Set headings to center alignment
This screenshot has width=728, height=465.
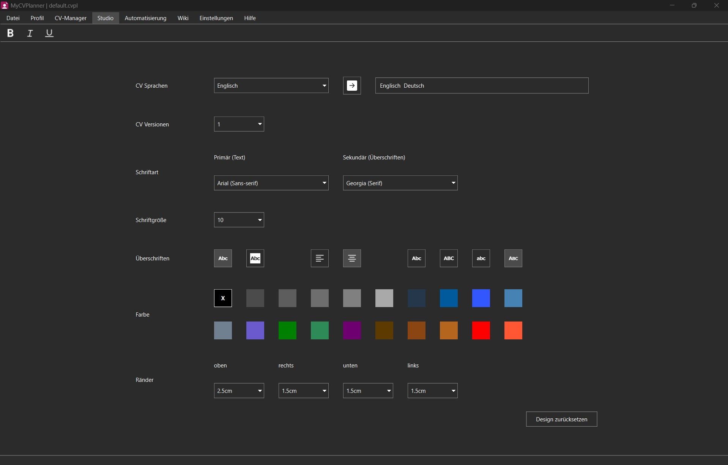tap(352, 259)
